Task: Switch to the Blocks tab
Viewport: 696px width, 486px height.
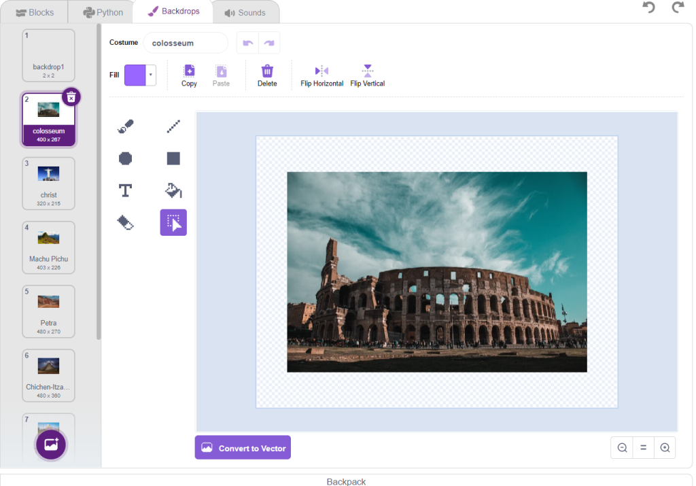Action: coord(35,12)
